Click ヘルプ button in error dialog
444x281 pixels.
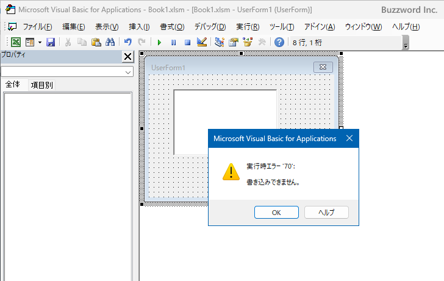click(x=326, y=213)
